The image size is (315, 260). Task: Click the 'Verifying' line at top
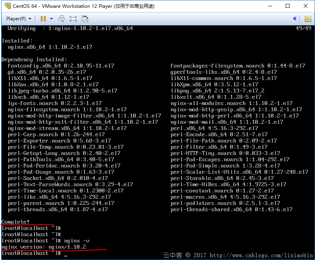tap(70, 28)
